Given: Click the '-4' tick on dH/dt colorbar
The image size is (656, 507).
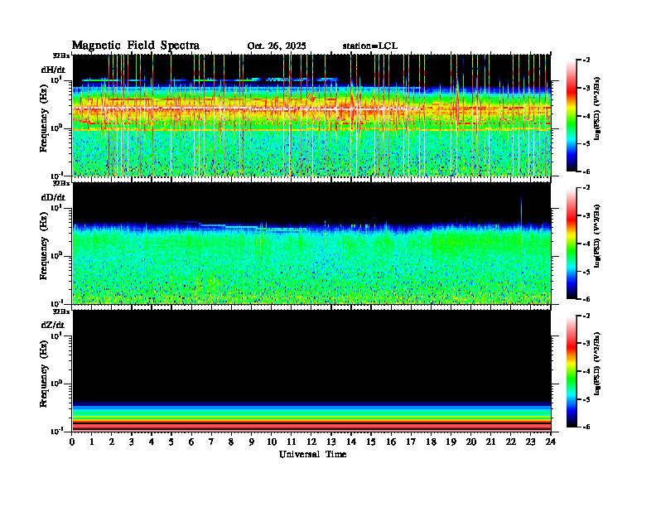Looking at the screenshot, I should pyautogui.click(x=586, y=116).
